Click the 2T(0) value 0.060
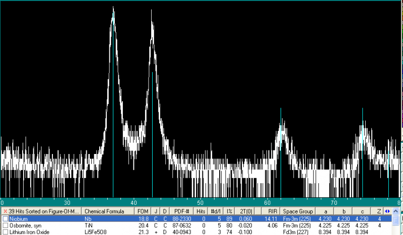This screenshot has height=235, width=403. 246,219
